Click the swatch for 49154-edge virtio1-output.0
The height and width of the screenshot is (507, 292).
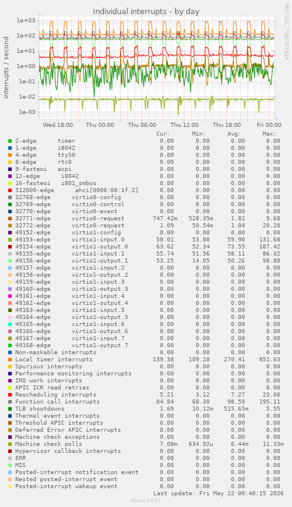(10, 247)
